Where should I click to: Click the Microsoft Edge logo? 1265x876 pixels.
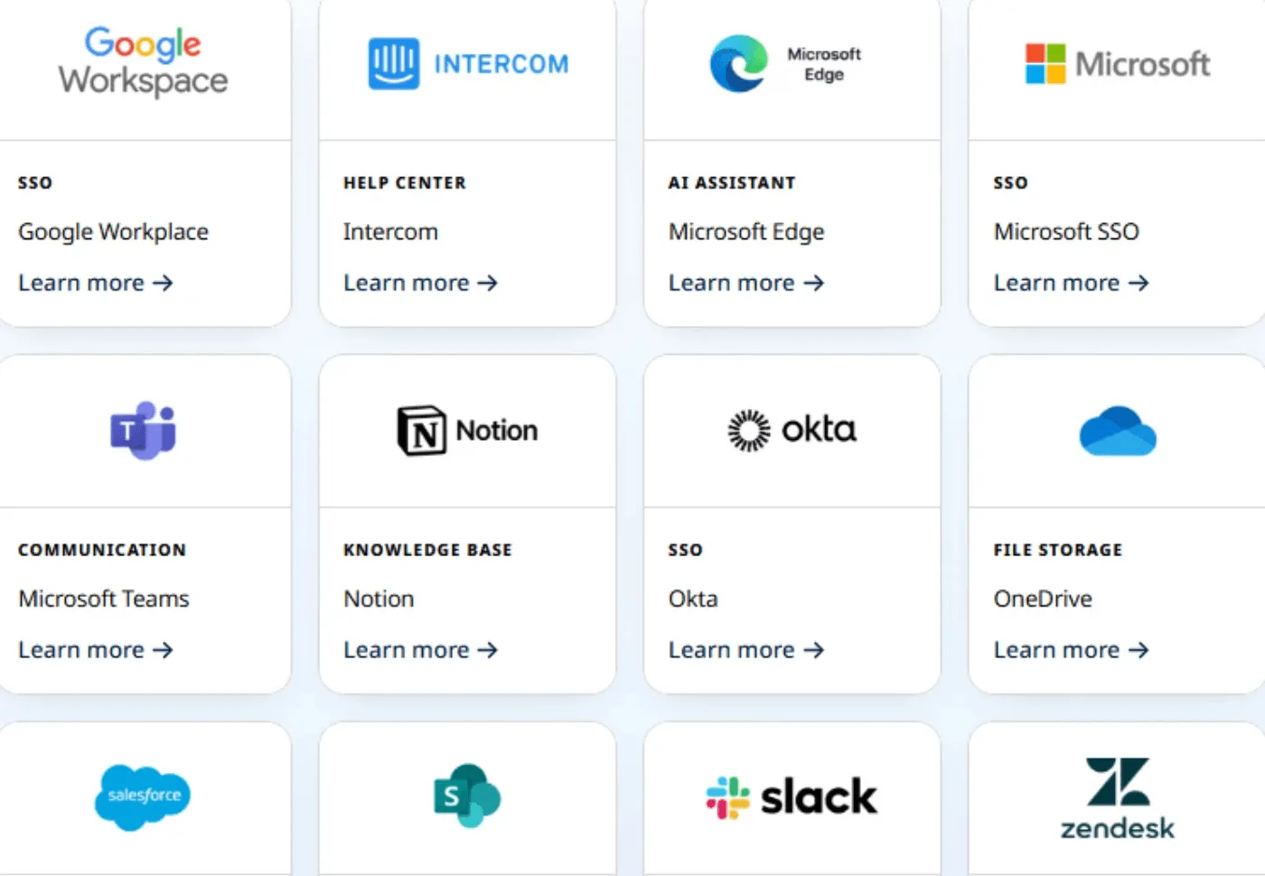[786, 63]
